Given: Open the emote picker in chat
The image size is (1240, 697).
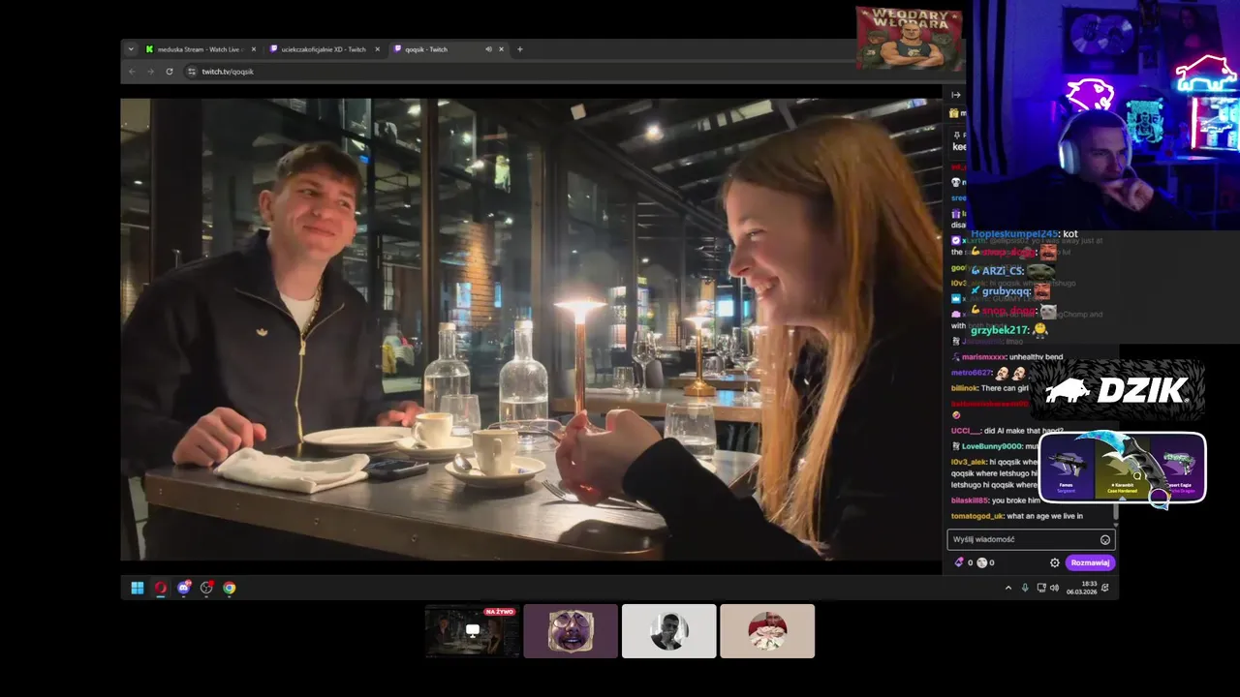Looking at the screenshot, I should pyautogui.click(x=1105, y=539).
